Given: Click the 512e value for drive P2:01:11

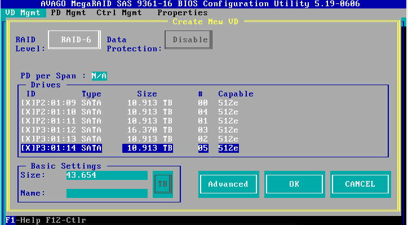Looking at the screenshot, I should point(228,121).
